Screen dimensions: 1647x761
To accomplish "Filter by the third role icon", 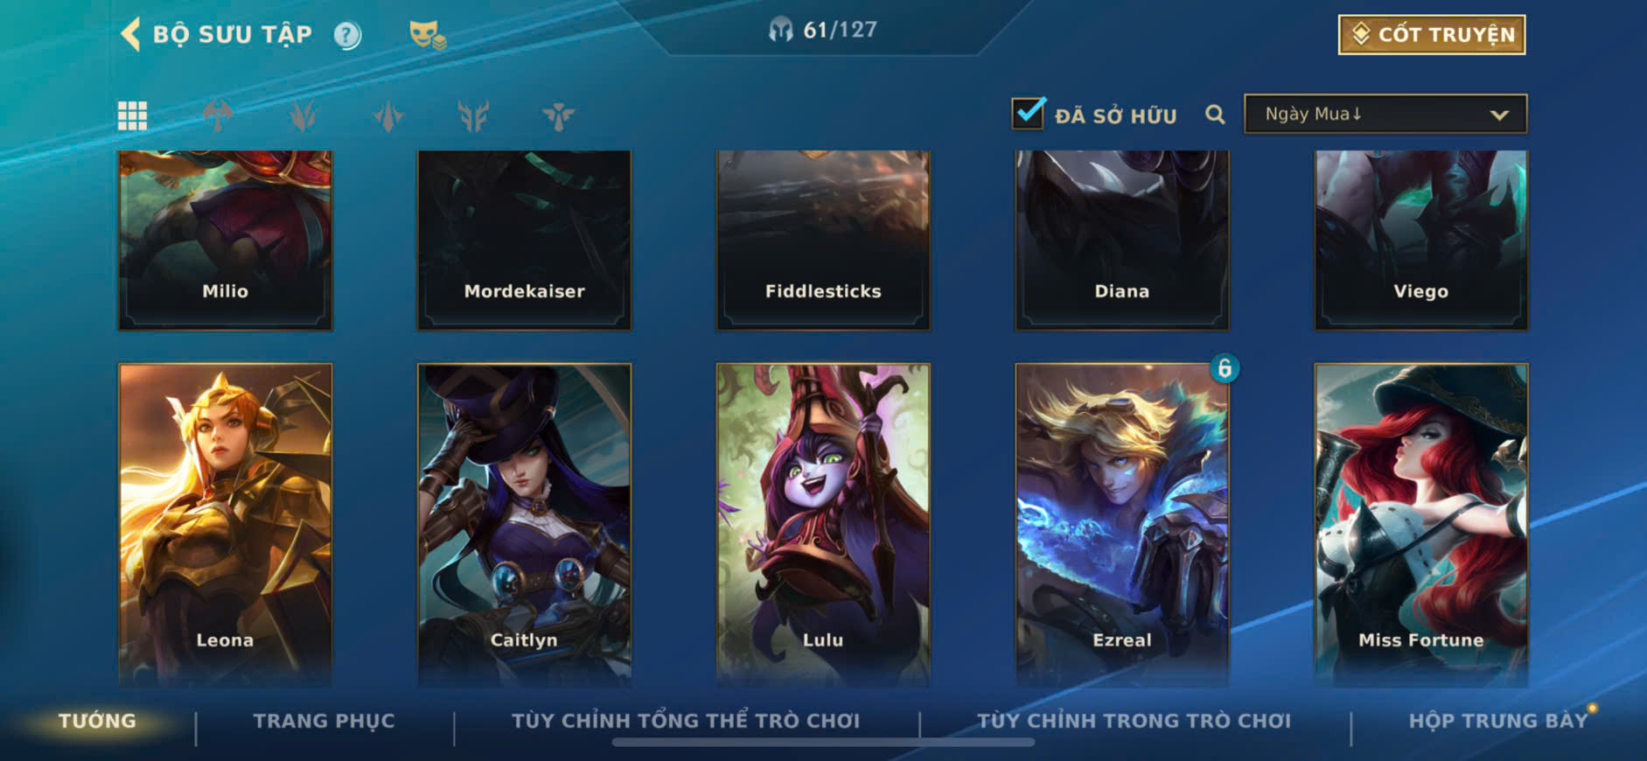I will pos(388,115).
